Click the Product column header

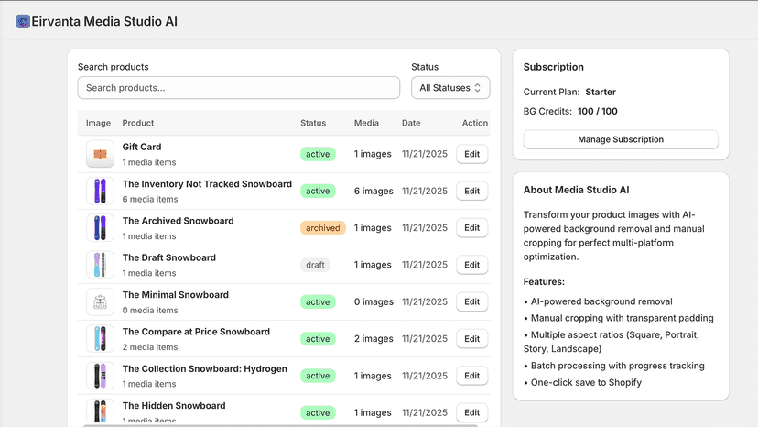coord(137,123)
